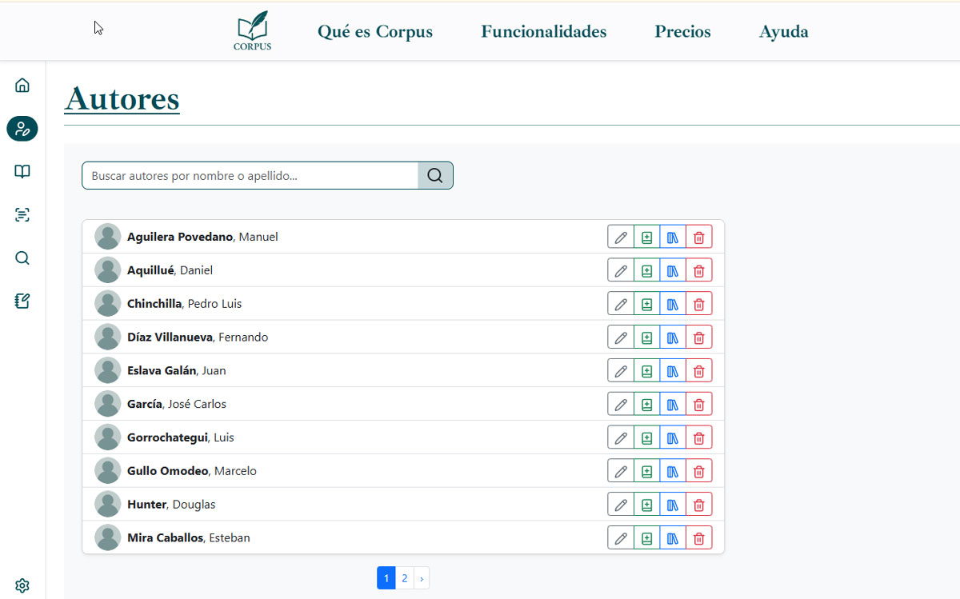Open the home icon in sidebar

(22, 85)
